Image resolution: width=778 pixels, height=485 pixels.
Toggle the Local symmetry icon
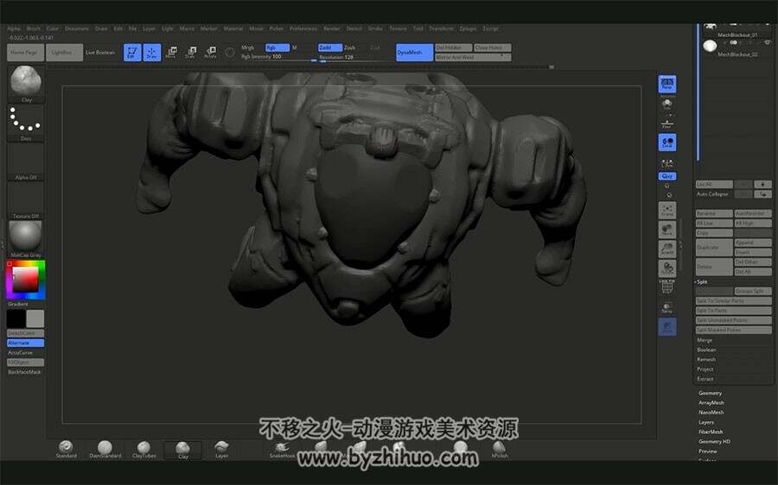[x=667, y=142]
